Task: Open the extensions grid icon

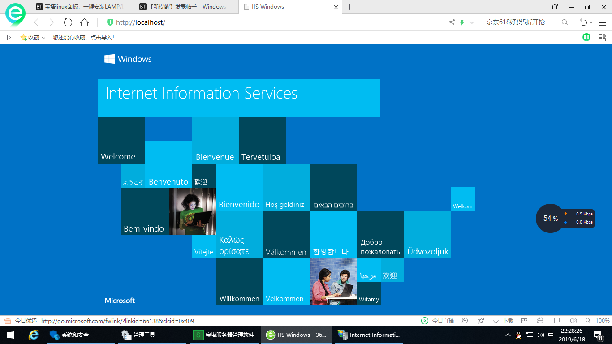Action: tap(602, 38)
